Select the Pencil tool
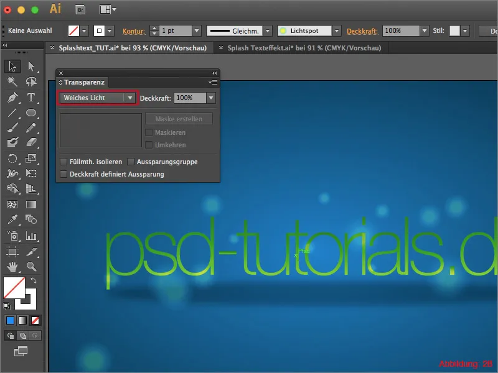 pos(31,127)
